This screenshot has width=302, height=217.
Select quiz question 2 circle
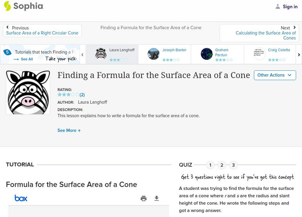pyautogui.click(x=222, y=165)
